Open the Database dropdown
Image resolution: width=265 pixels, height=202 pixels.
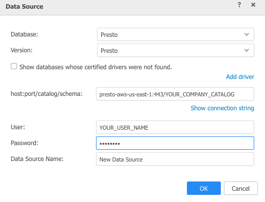click(176, 34)
